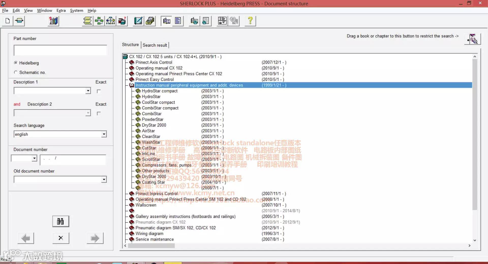Open the books with question mark tool
Screen dimensions: 488x264
click(x=54, y=21)
